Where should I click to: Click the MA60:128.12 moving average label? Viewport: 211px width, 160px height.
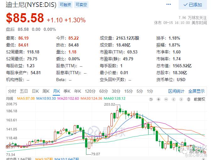pyautogui.click(x=115, y=98)
